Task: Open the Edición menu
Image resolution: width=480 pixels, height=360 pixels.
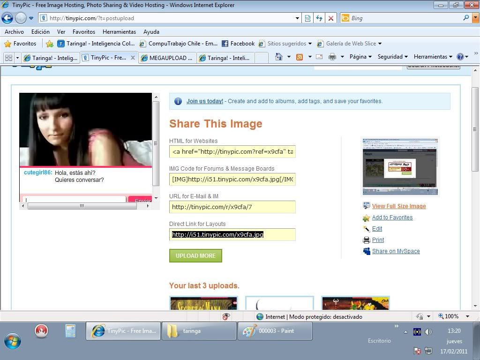Action: (40, 32)
